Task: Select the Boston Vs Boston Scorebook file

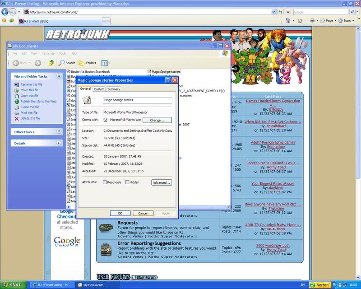Action: [x=90, y=72]
